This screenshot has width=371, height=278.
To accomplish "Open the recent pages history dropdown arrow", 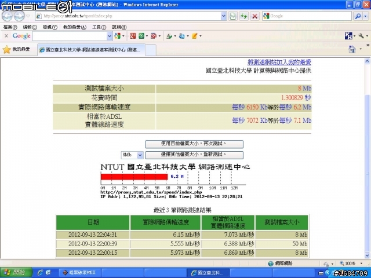I will click(28, 16).
